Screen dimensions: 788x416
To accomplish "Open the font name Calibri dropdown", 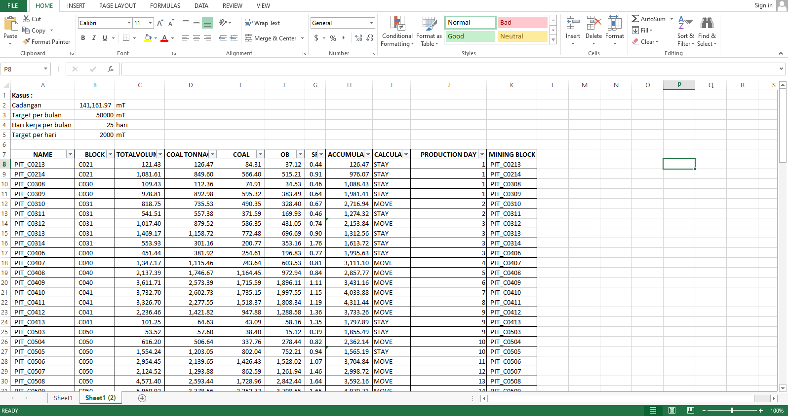I will coord(129,23).
